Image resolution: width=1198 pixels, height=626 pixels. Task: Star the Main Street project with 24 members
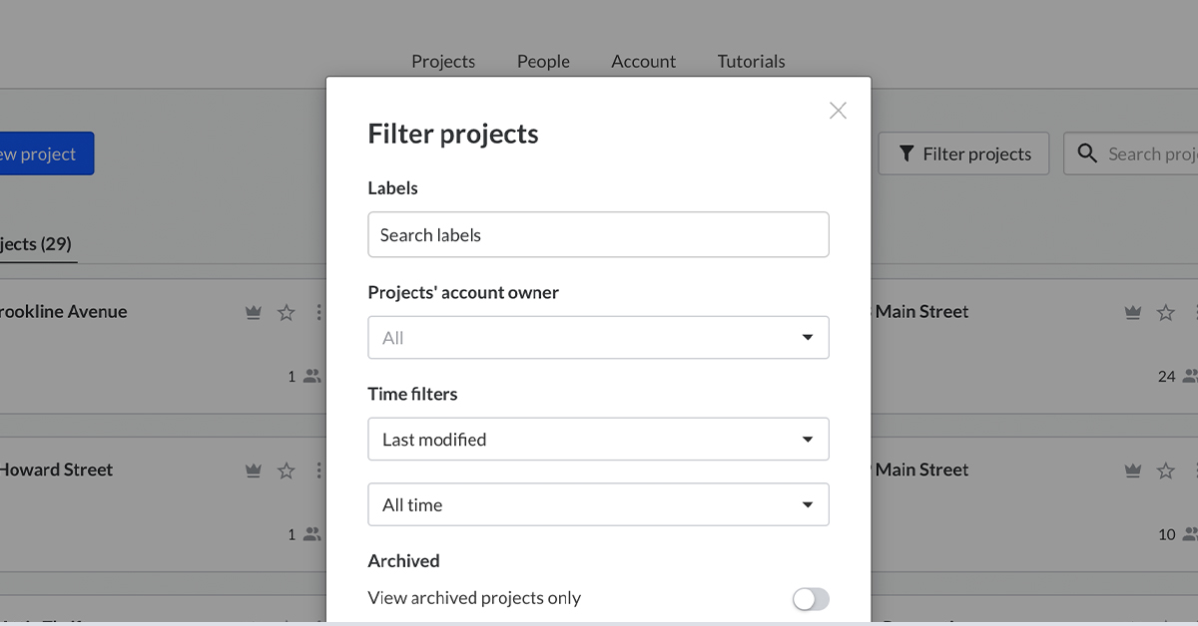pos(1165,313)
